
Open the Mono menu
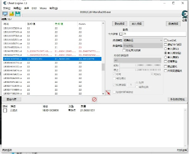point(43,8)
